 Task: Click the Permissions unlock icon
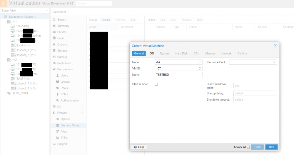54,69
